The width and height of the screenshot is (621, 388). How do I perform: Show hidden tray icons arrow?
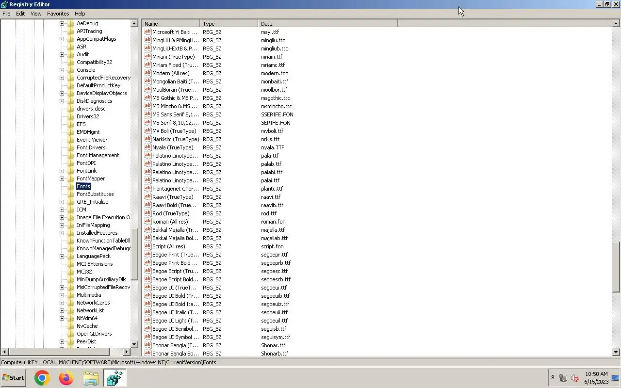(553, 377)
